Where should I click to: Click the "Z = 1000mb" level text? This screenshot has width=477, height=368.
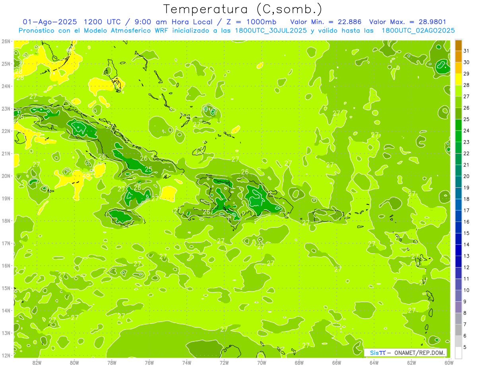(x=251, y=22)
